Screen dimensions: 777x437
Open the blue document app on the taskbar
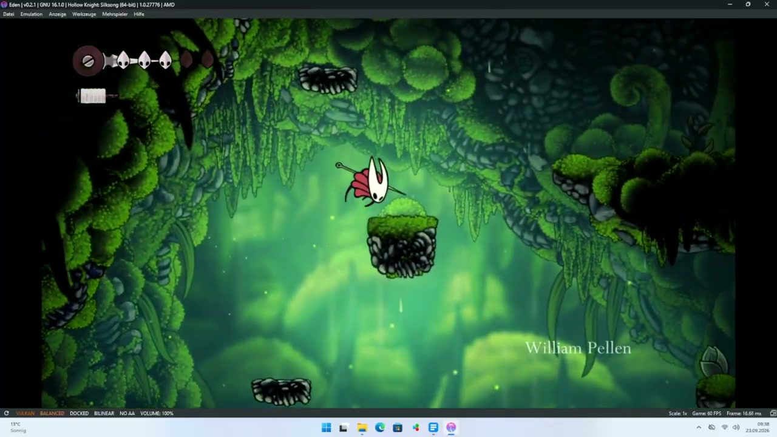[433, 428]
